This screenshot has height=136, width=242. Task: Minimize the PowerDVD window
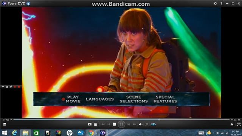[x=227, y=3]
